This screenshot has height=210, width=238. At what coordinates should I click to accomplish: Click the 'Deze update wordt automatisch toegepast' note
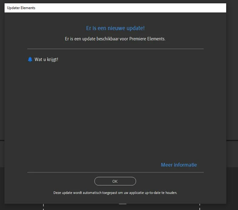pos(115,193)
